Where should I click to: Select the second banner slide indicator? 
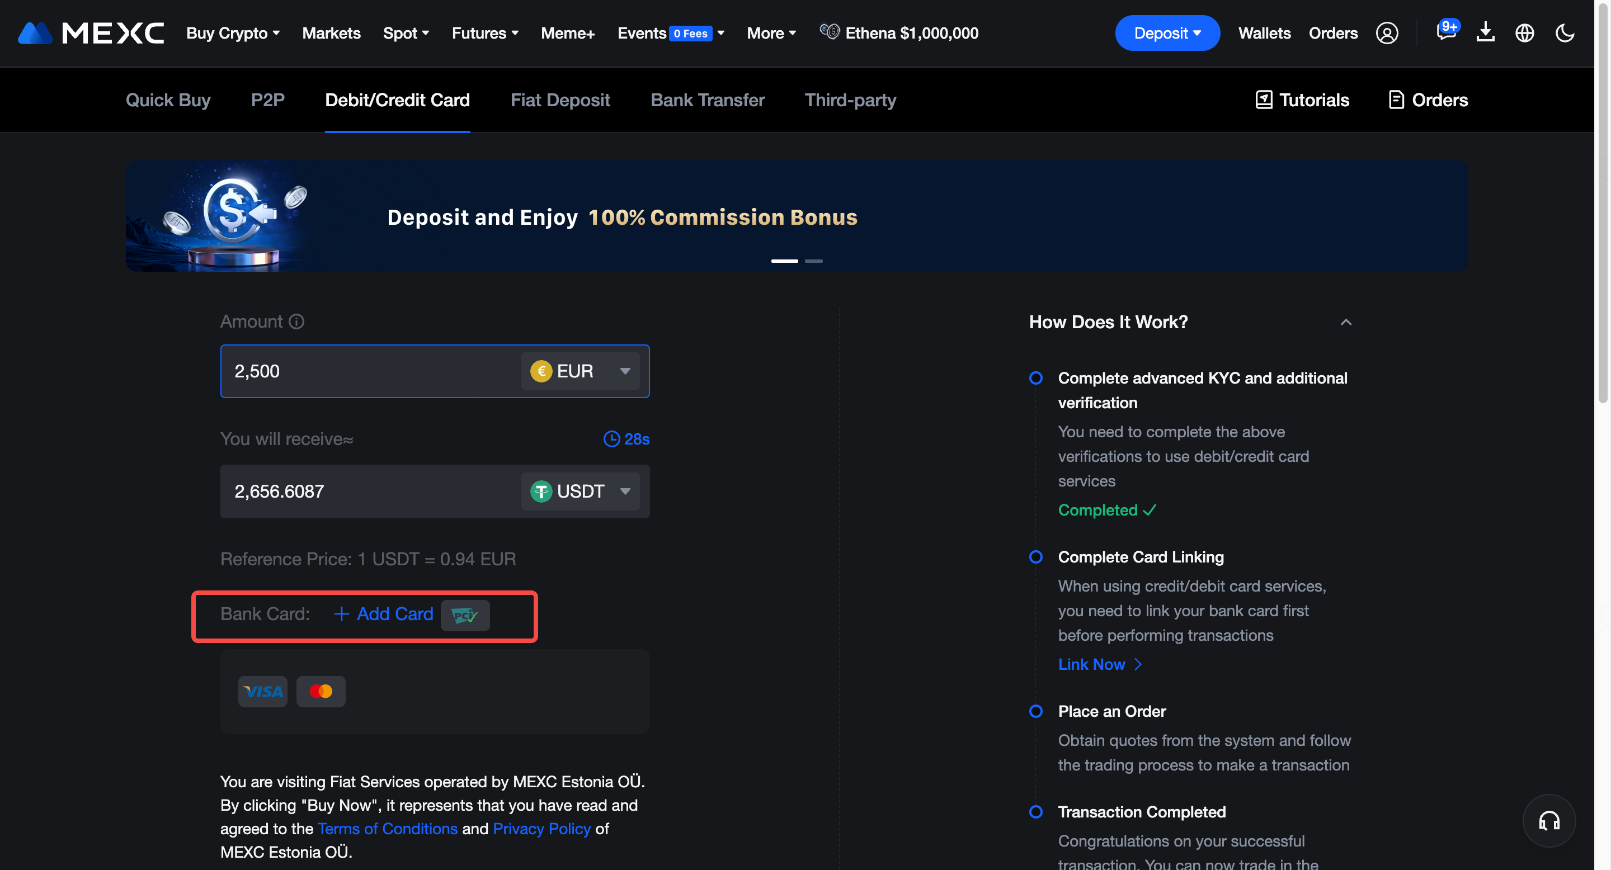pos(814,261)
